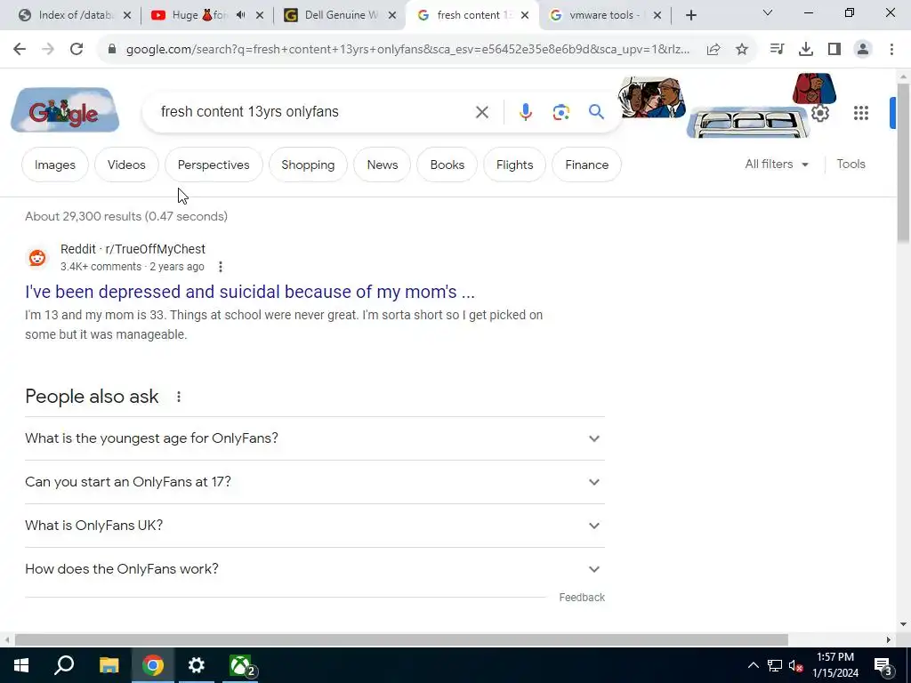
Task: Close the Dell Genuine tab
Action: [392, 15]
